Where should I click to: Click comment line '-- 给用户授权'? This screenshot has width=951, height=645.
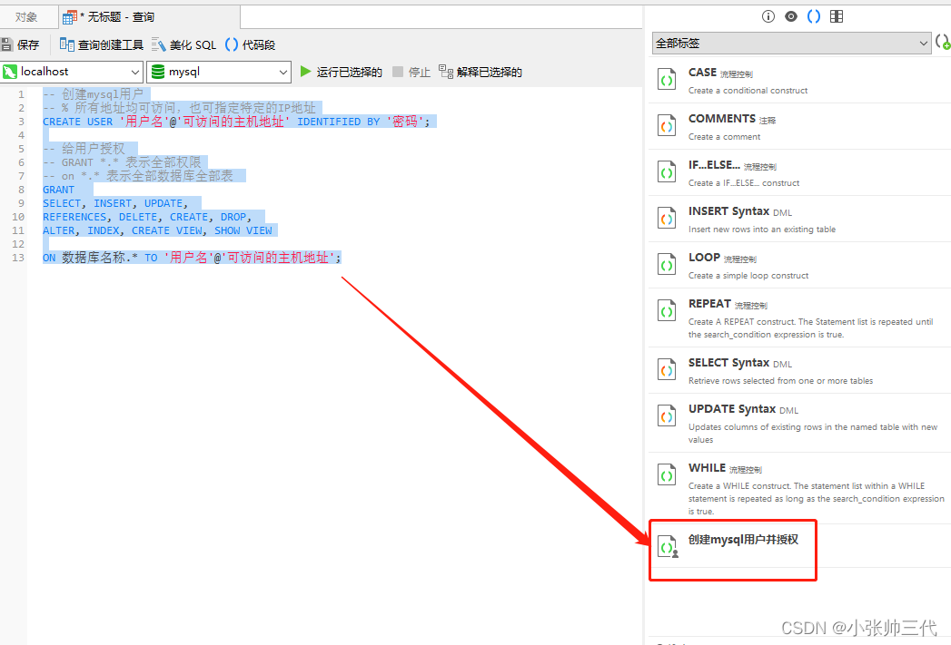[84, 149]
